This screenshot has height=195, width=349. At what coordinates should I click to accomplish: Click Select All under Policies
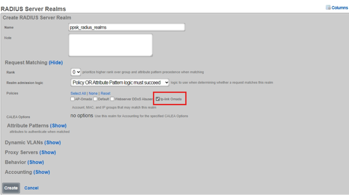[x=78, y=94]
